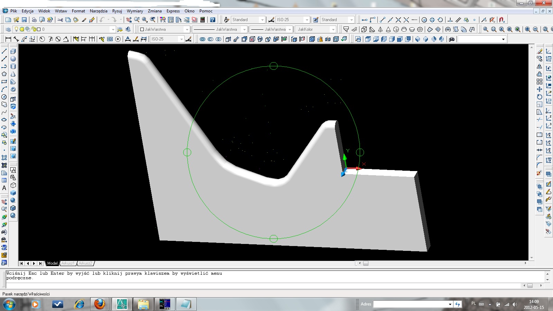Click the Zoom Window icon in Zoom toolbar
The image size is (553, 311).
(x=486, y=29)
